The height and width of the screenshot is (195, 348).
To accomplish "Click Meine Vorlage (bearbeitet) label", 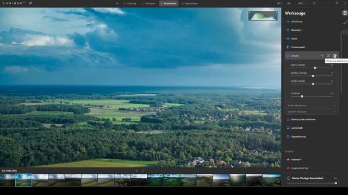I will pyautogui.click(x=307, y=178).
